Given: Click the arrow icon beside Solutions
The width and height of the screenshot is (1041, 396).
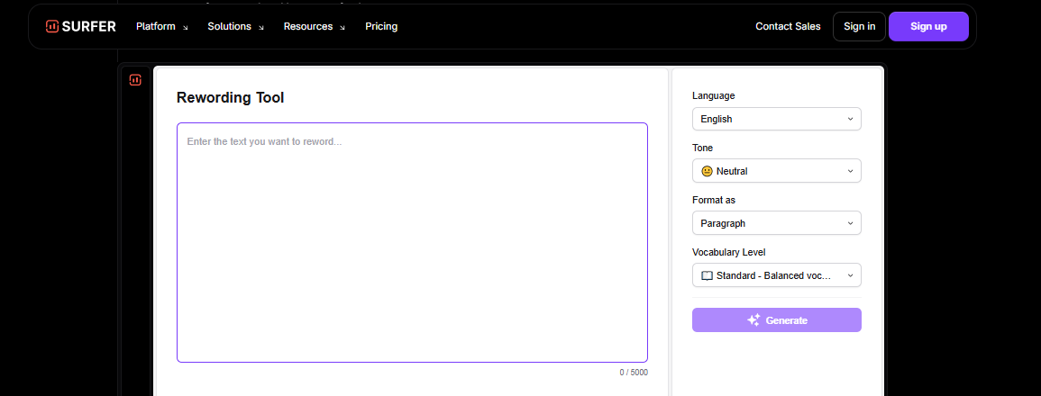Looking at the screenshot, I should pos(261,27).
